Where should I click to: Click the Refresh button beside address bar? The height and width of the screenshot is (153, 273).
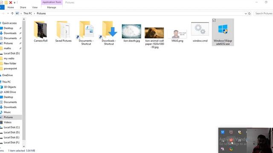[249, 14]
